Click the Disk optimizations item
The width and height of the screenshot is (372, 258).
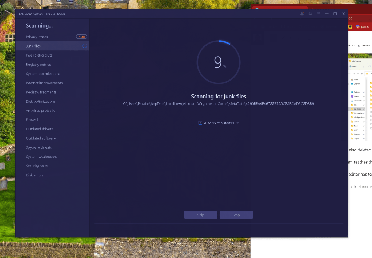pyautogui.click(x=52, y=101)
